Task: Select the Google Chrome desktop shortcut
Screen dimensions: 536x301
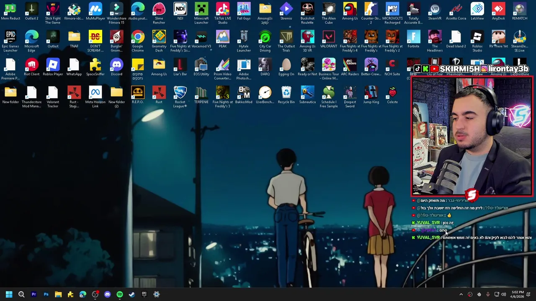Action: tap(138, 41)
